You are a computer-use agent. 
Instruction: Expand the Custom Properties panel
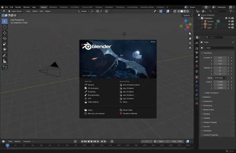pyautogui.click(x=210, y=135)
